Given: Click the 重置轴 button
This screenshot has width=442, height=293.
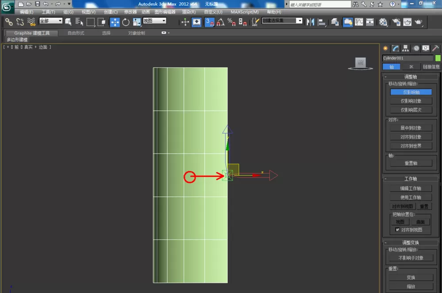Looking at the screenshot, I should click(x=411, y=163).
